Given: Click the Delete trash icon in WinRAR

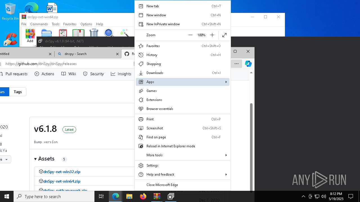Looking at the screenshot, I should pyautogui.click(x=94, y=33).
